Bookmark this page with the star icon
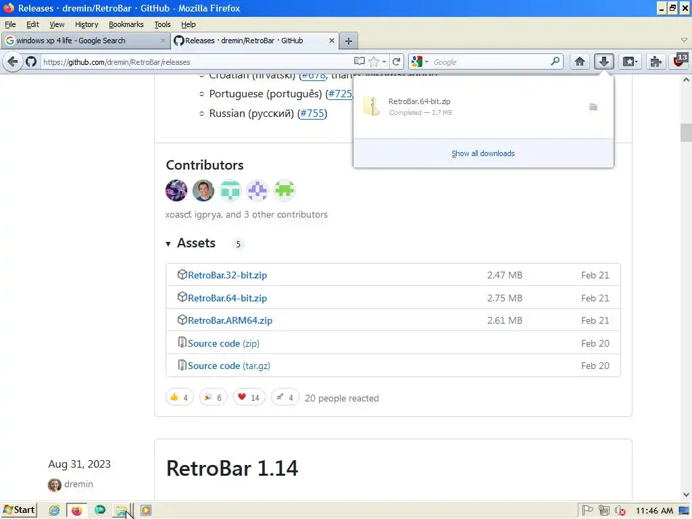 coord(374,61)
